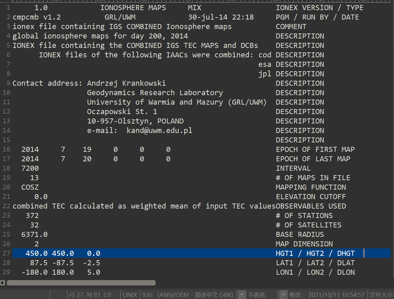Click the 6371.0 base radius value
394x299 pixels.
point(34,235)
